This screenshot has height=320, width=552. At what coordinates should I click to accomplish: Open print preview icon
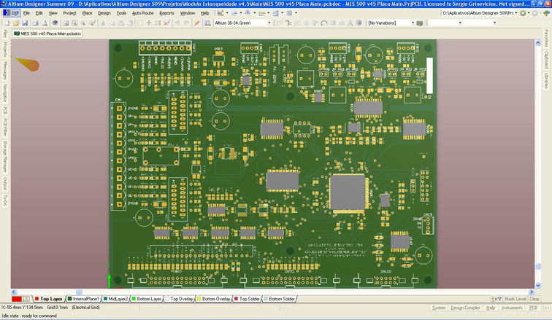coord(45,23)
